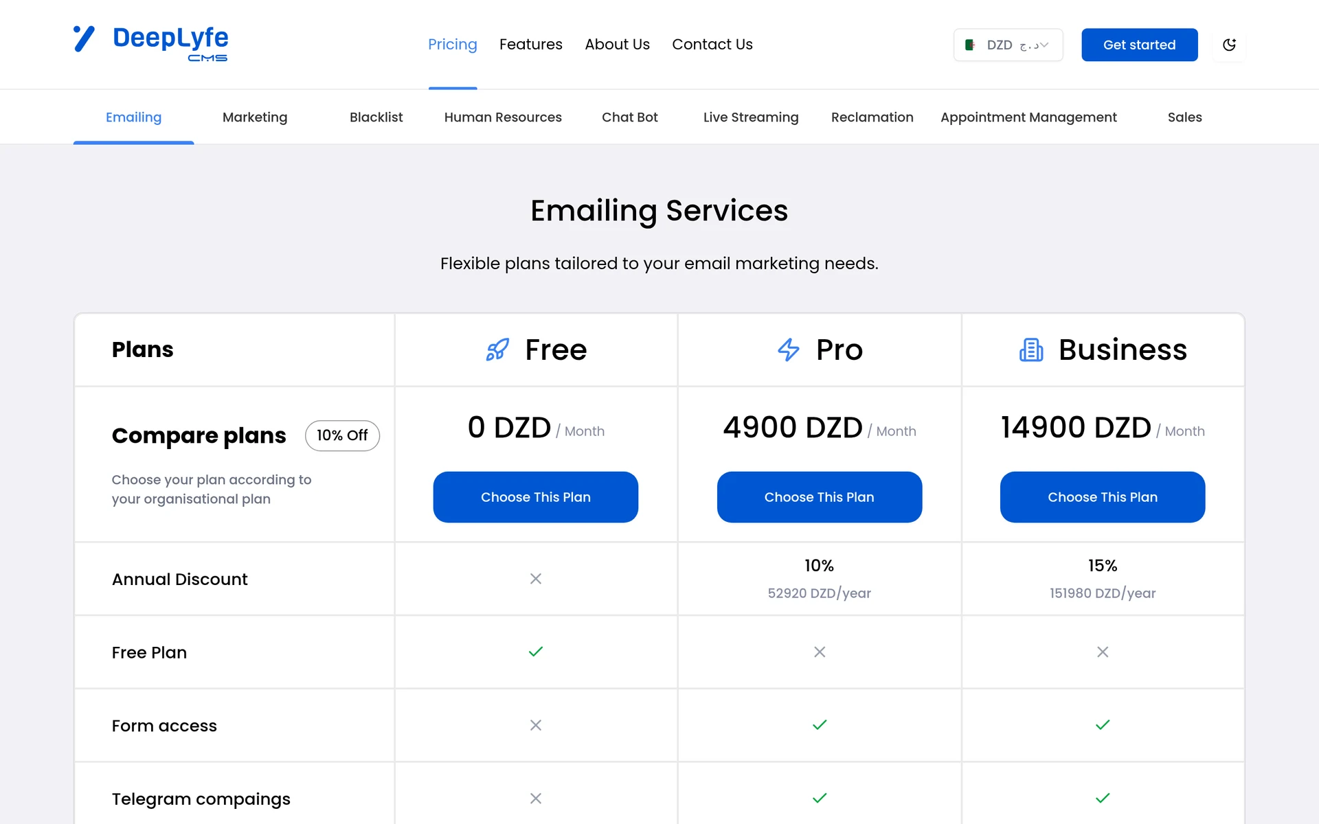Click cross icon for Free Telegram compaings
The height and width of the screenshot is (824, 1319).
[536, 799]
